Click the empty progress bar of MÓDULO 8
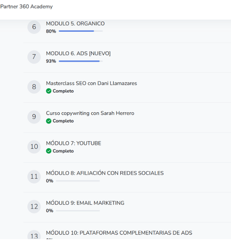This screenshot has width=231, height=243. click(x=78, y=181)
